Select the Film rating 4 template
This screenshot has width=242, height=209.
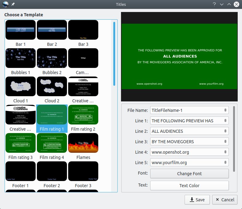coord(52,143)
